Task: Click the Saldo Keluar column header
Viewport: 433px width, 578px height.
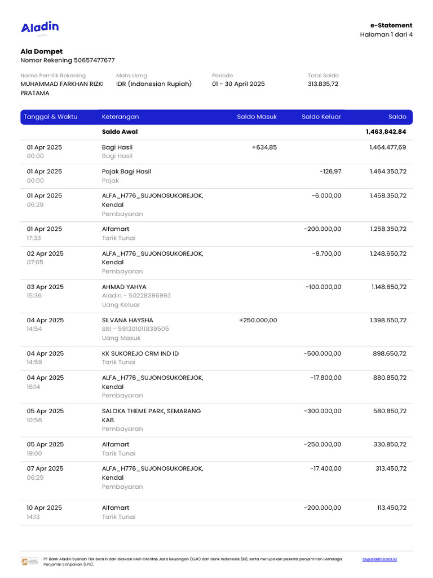Action: coord(321,117)
